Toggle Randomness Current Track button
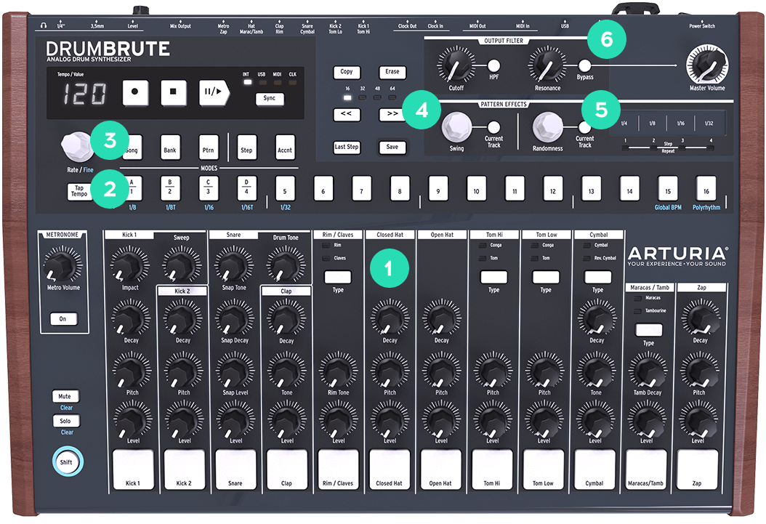Screen dimensions: 766x524 coord(584,127)
